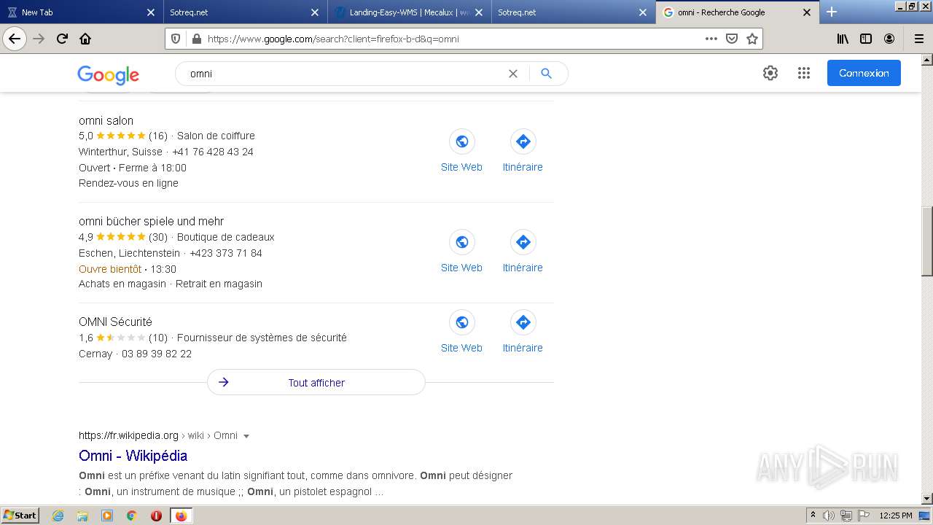Open the Firefox home page icon

click(x=85, y=39)
